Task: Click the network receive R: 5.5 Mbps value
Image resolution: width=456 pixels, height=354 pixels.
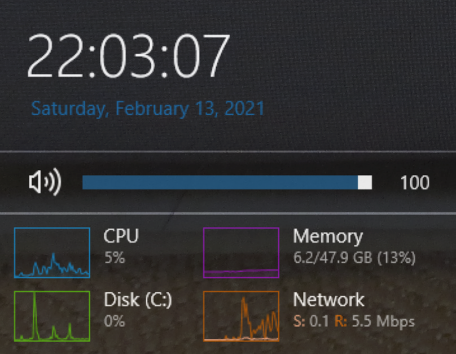Action: point(375,322)
